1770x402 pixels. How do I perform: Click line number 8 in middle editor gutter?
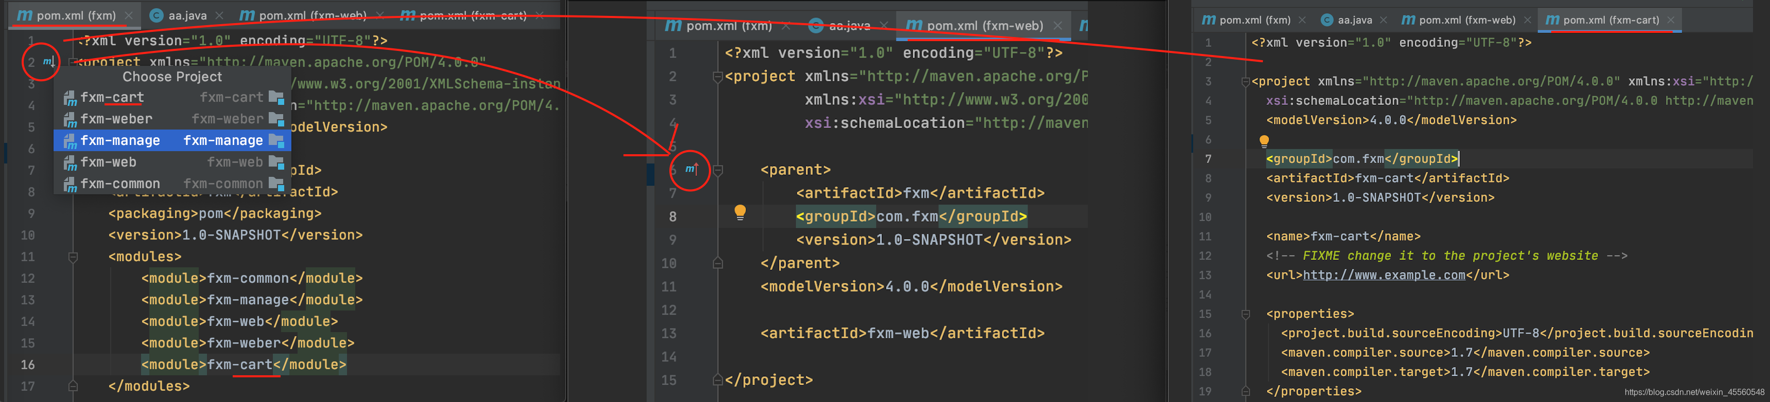673,217
